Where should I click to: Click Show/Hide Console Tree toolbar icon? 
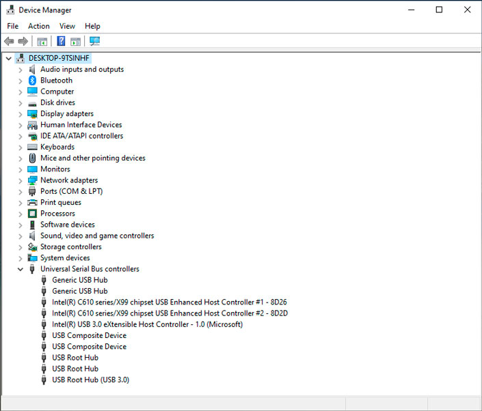pyautogui.click(x=42, y=41)
